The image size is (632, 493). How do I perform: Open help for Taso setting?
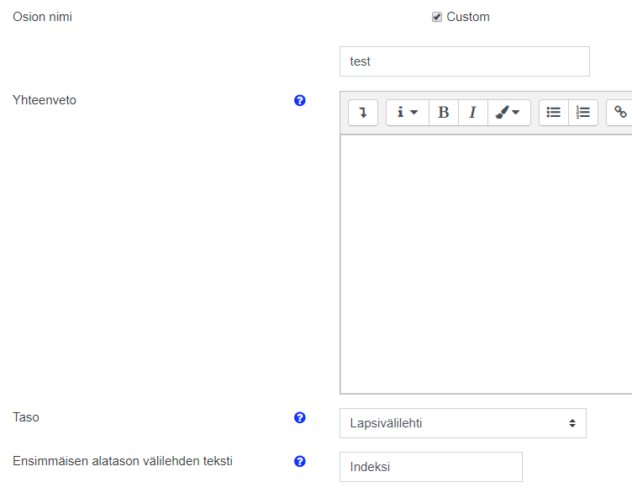(x=300, y=417)
